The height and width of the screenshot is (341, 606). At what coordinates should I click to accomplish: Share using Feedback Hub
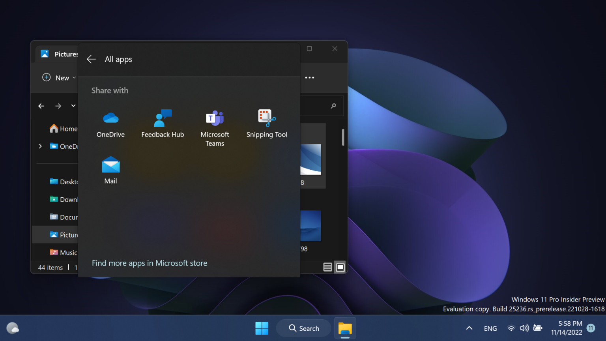click(x=163, y=124)
